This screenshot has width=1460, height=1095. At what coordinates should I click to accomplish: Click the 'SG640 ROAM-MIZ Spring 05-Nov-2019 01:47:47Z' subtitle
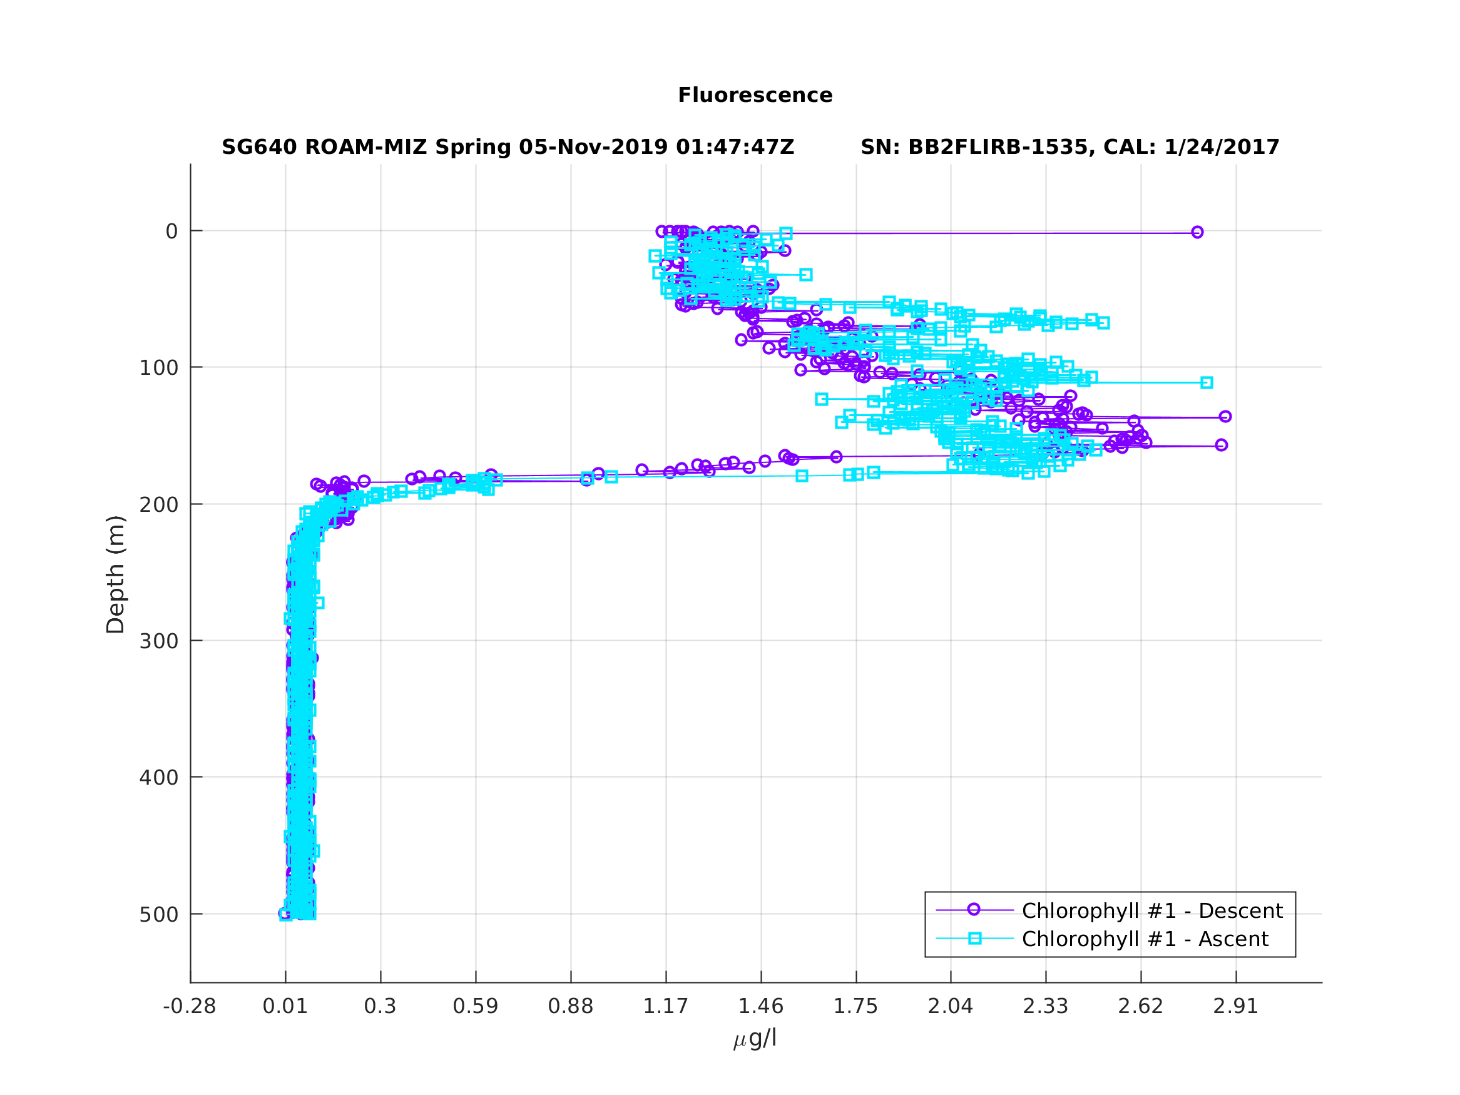[508, 147]
